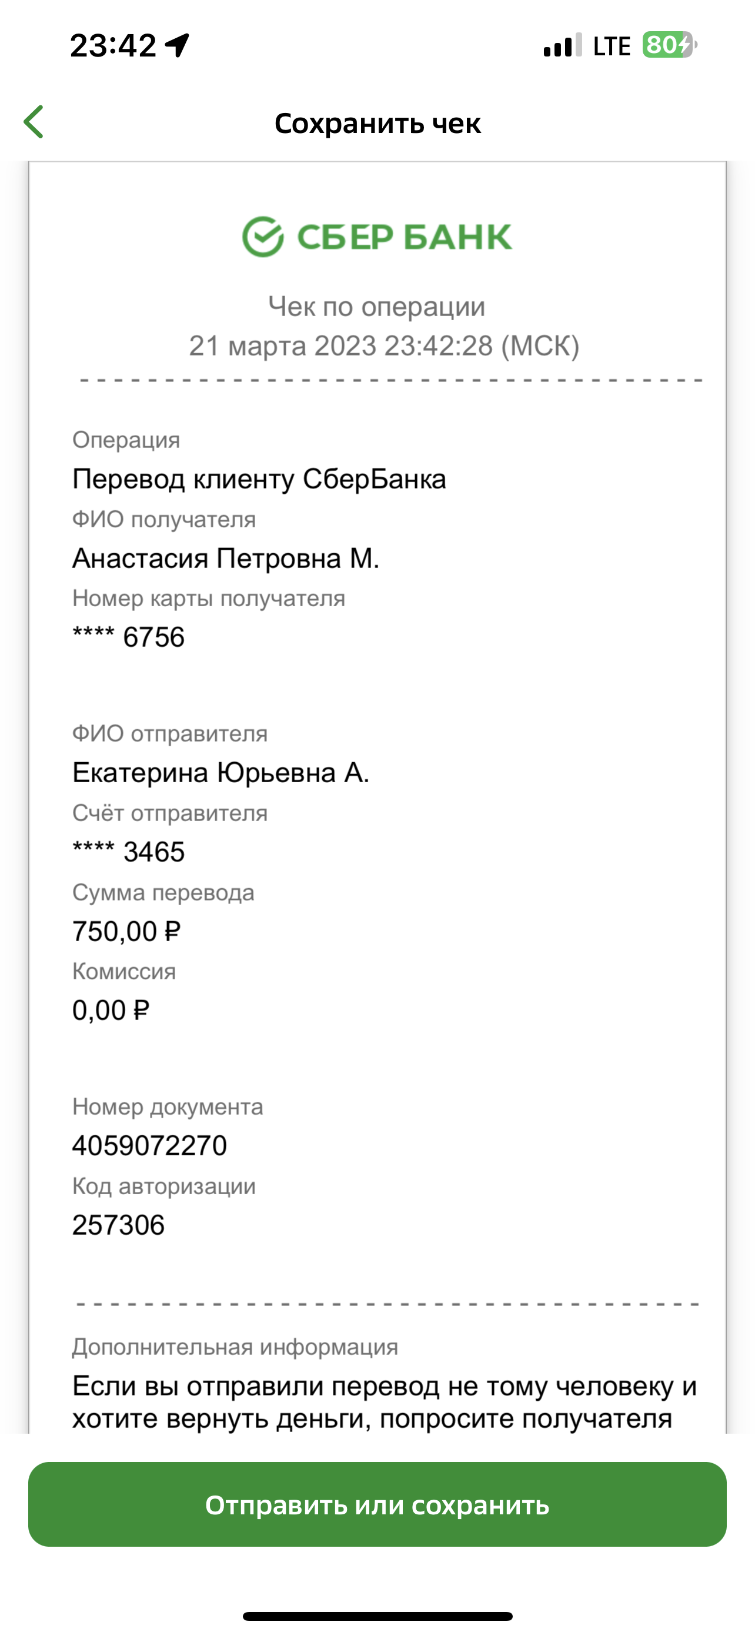Tap recipient name Анастасия Петровна М.
755x1635 pixels.
(226, 559)
